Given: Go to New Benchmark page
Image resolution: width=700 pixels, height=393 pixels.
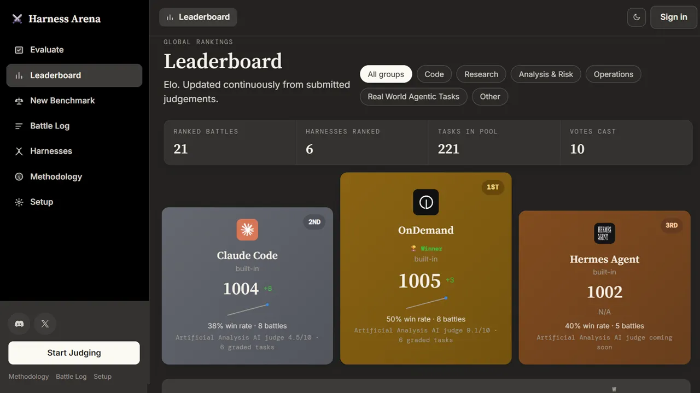Looking at the screenshot, I should click(x=74, y=101).
